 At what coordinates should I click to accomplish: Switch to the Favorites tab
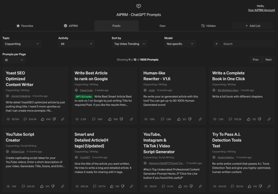point(25,26)
